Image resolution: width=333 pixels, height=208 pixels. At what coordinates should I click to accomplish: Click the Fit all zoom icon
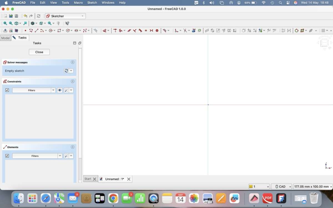click(5, 23)
